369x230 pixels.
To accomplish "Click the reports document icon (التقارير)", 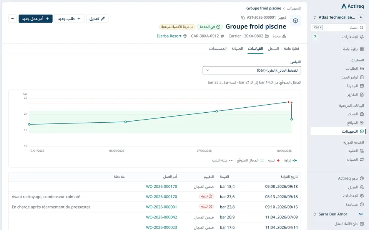I will point(362,95).
